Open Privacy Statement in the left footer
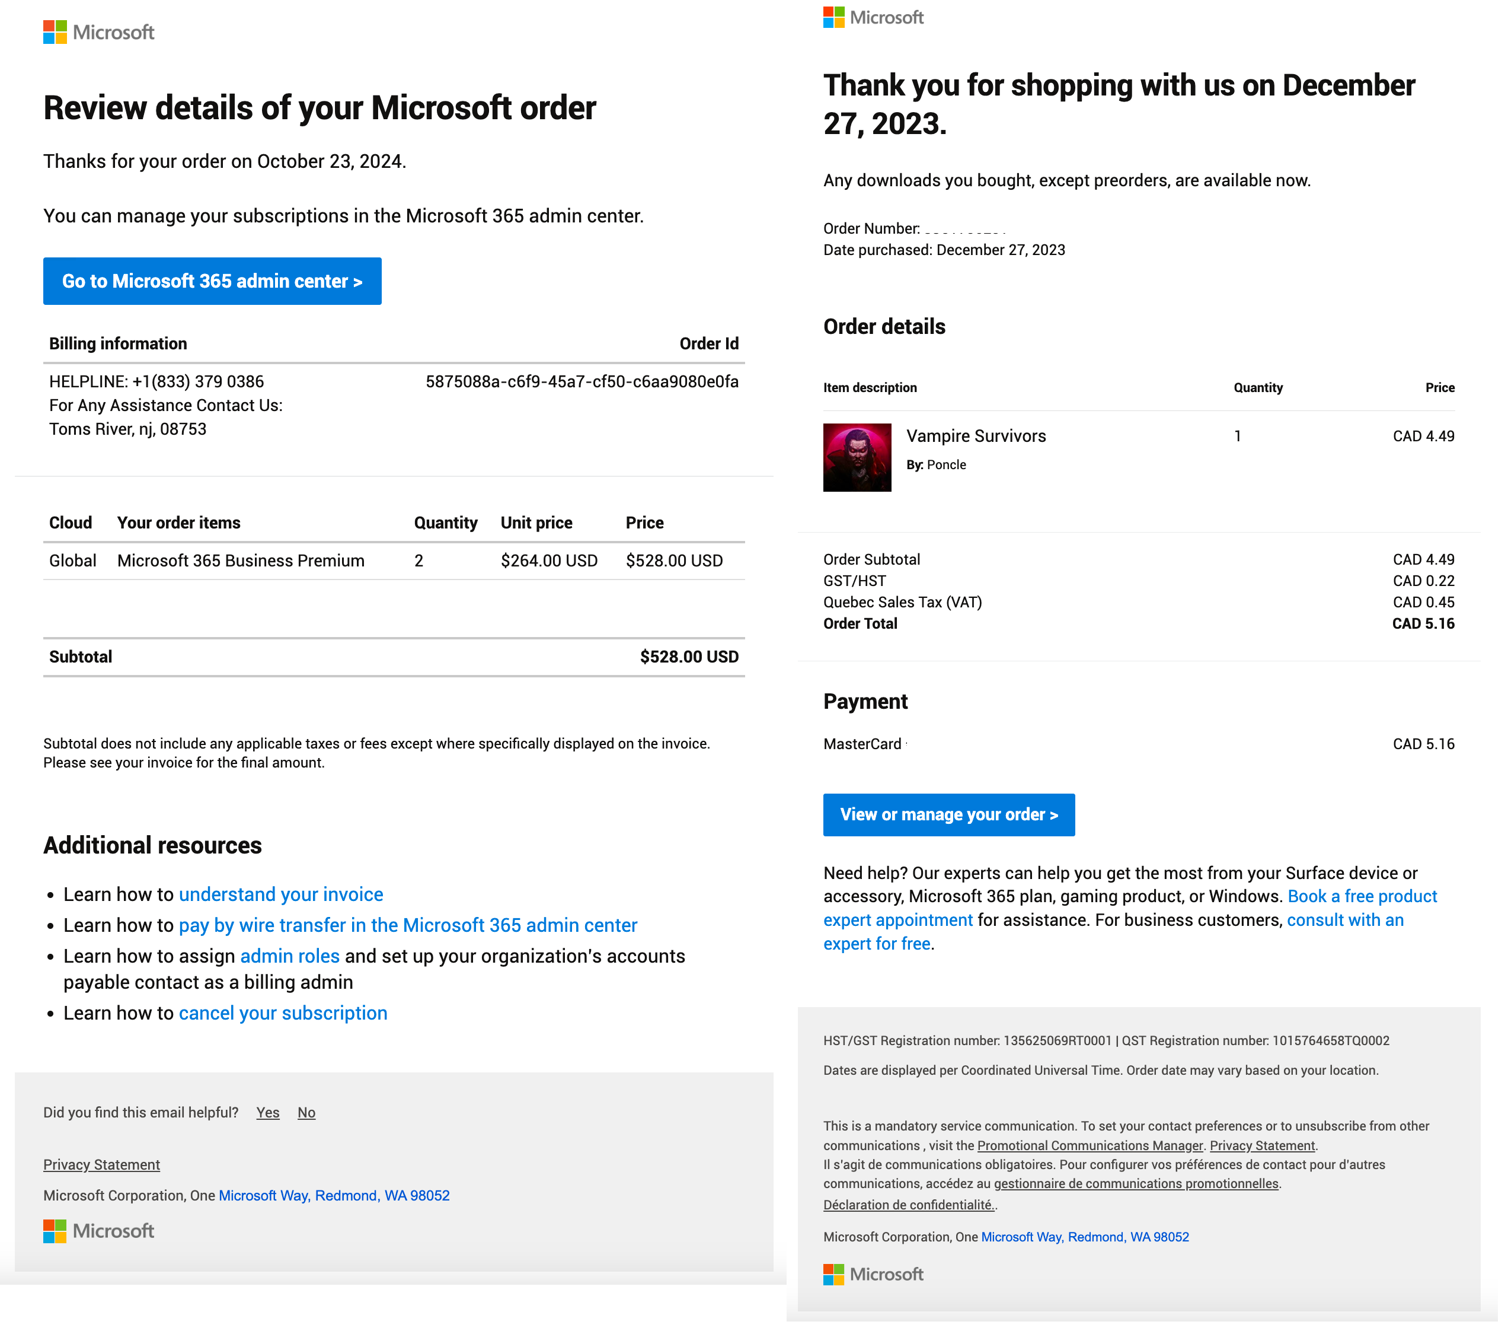Image resolution: width=1508 pixels, height=1331 pixels. (102, 1165)
